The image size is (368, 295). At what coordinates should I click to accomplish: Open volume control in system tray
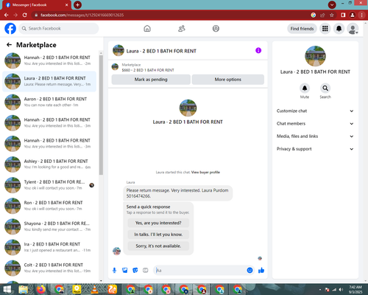coord(341,290)
